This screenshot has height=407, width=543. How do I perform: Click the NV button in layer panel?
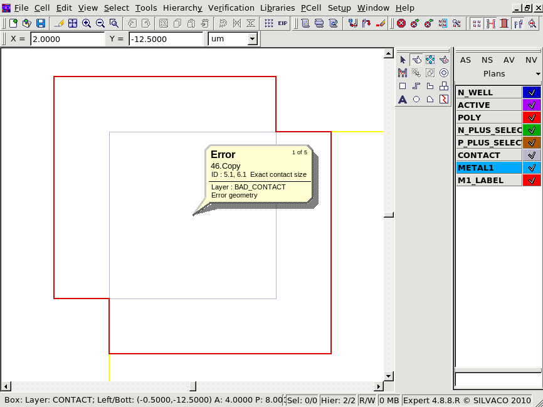point(530,60)
